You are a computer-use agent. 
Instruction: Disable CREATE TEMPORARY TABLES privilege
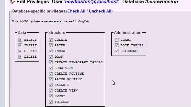click(x=50, y=62)
